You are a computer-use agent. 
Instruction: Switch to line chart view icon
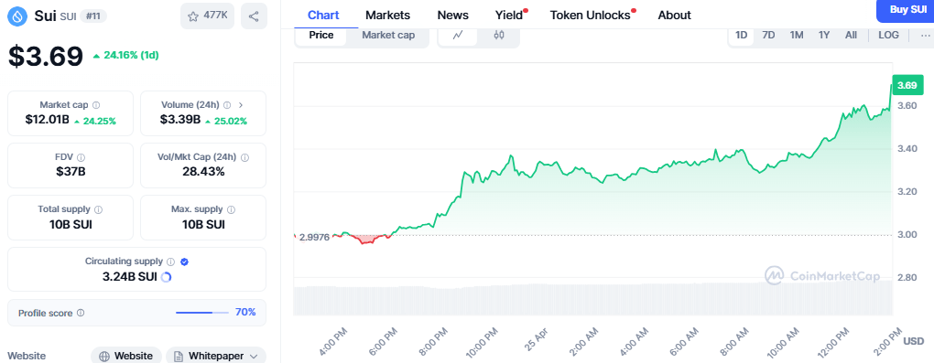pyautogui.click(x=458, y=35)
